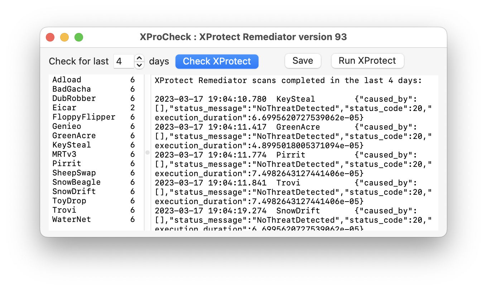Click the red close window button

tap(50, 37)
